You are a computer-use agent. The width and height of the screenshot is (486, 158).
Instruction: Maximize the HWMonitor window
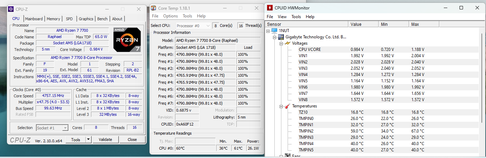click(461, 8)
